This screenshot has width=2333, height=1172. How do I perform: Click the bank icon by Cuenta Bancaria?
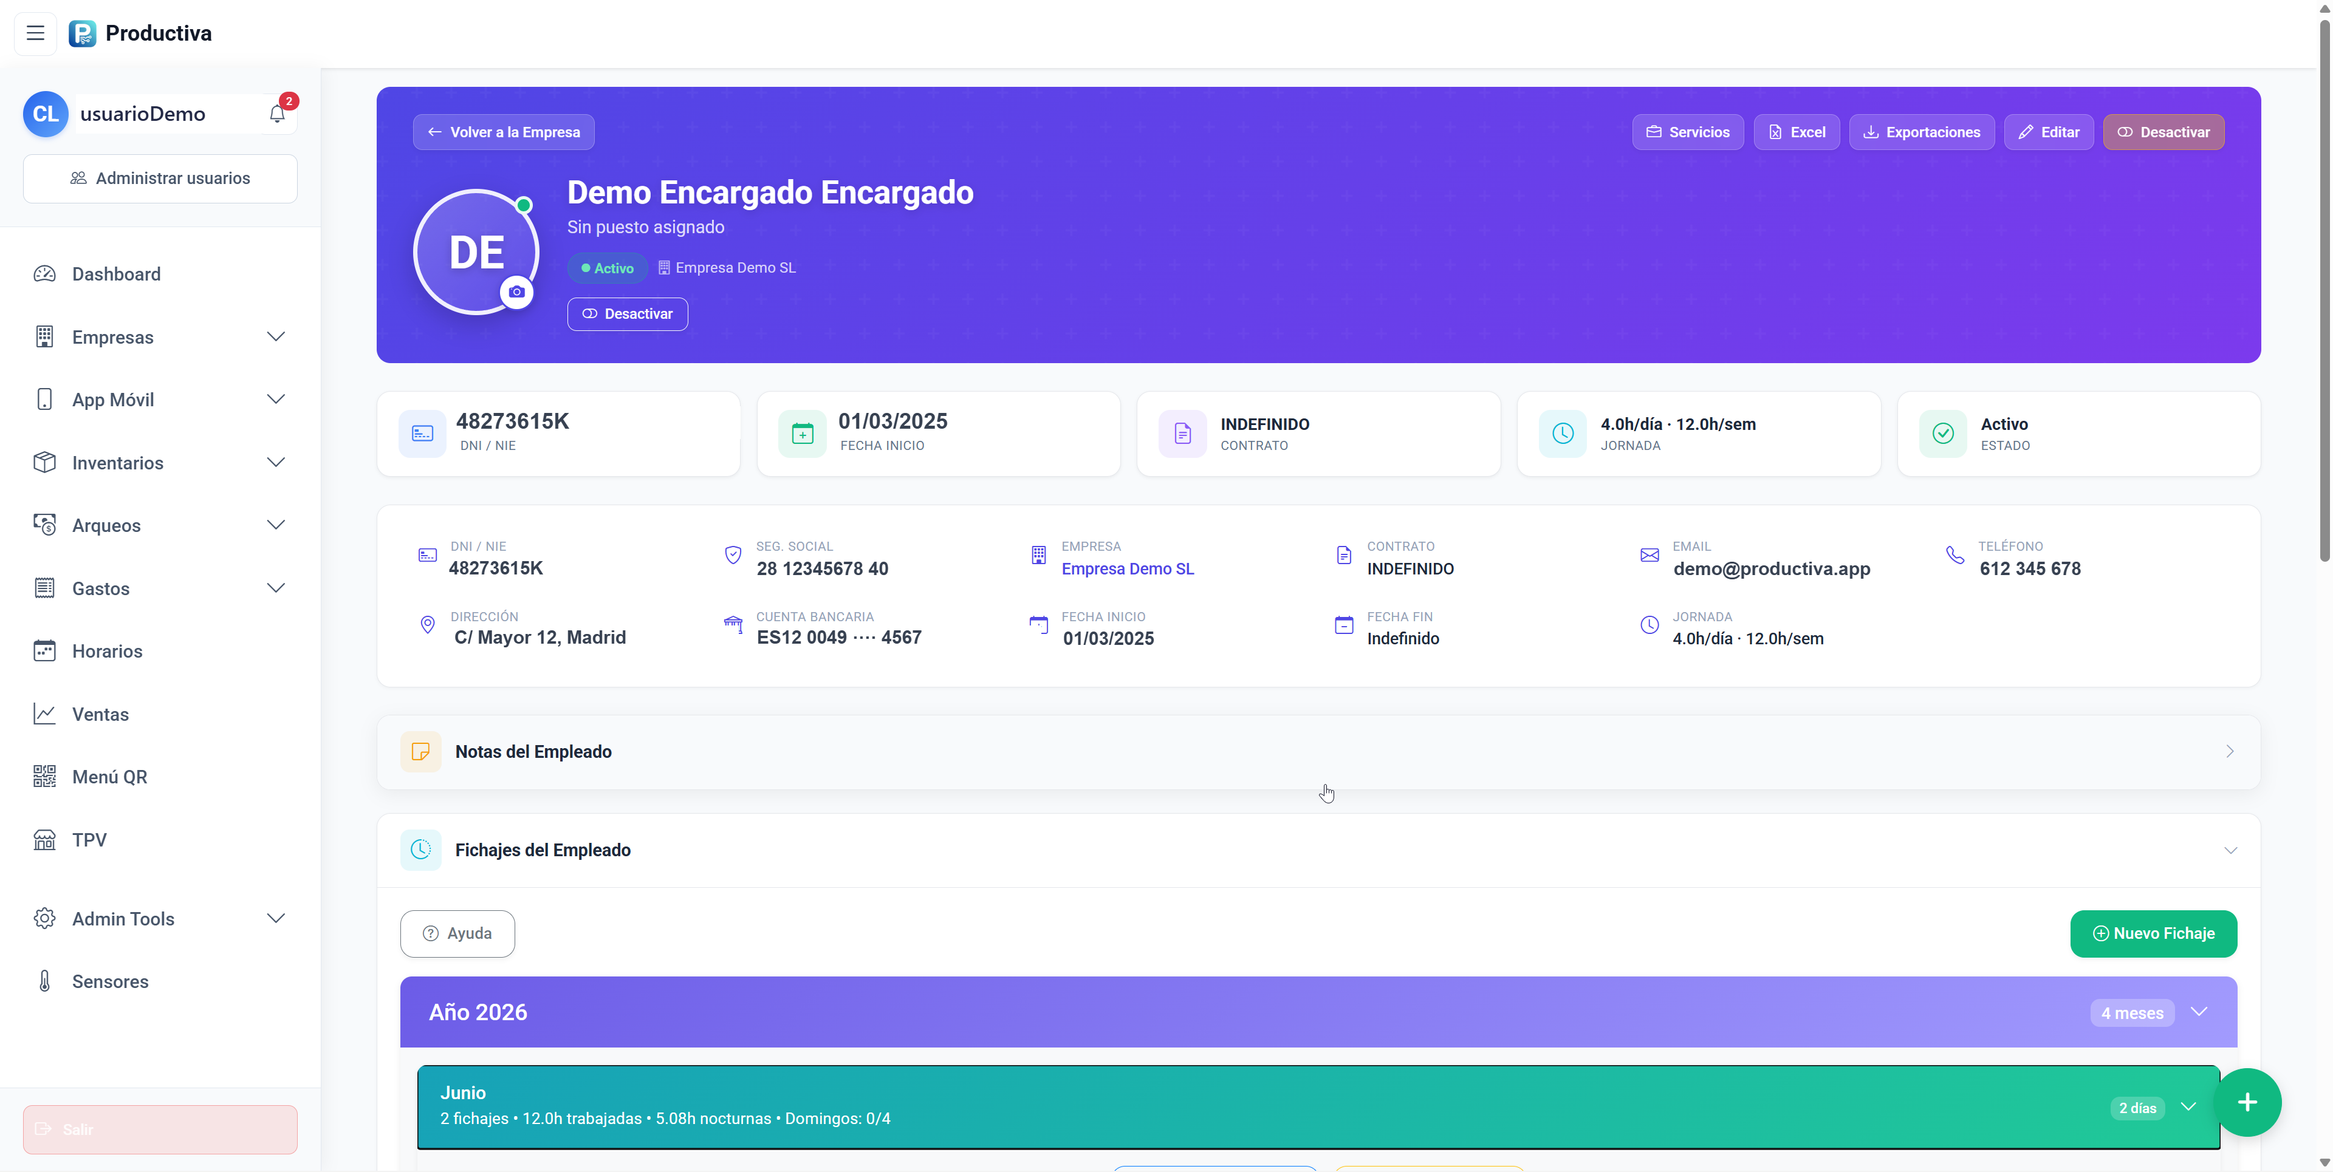tap(733, 624)
